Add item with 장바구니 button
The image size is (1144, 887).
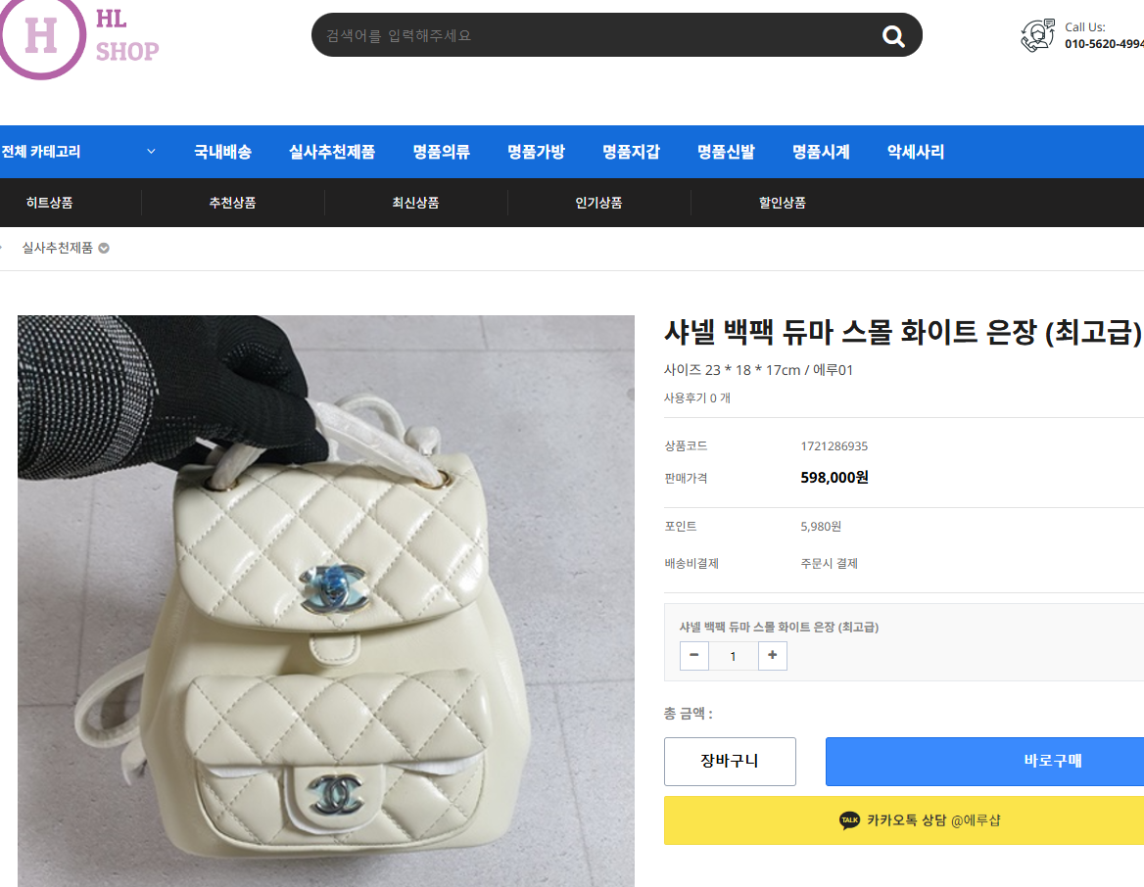pyautogui.click(x=730, y=761)
